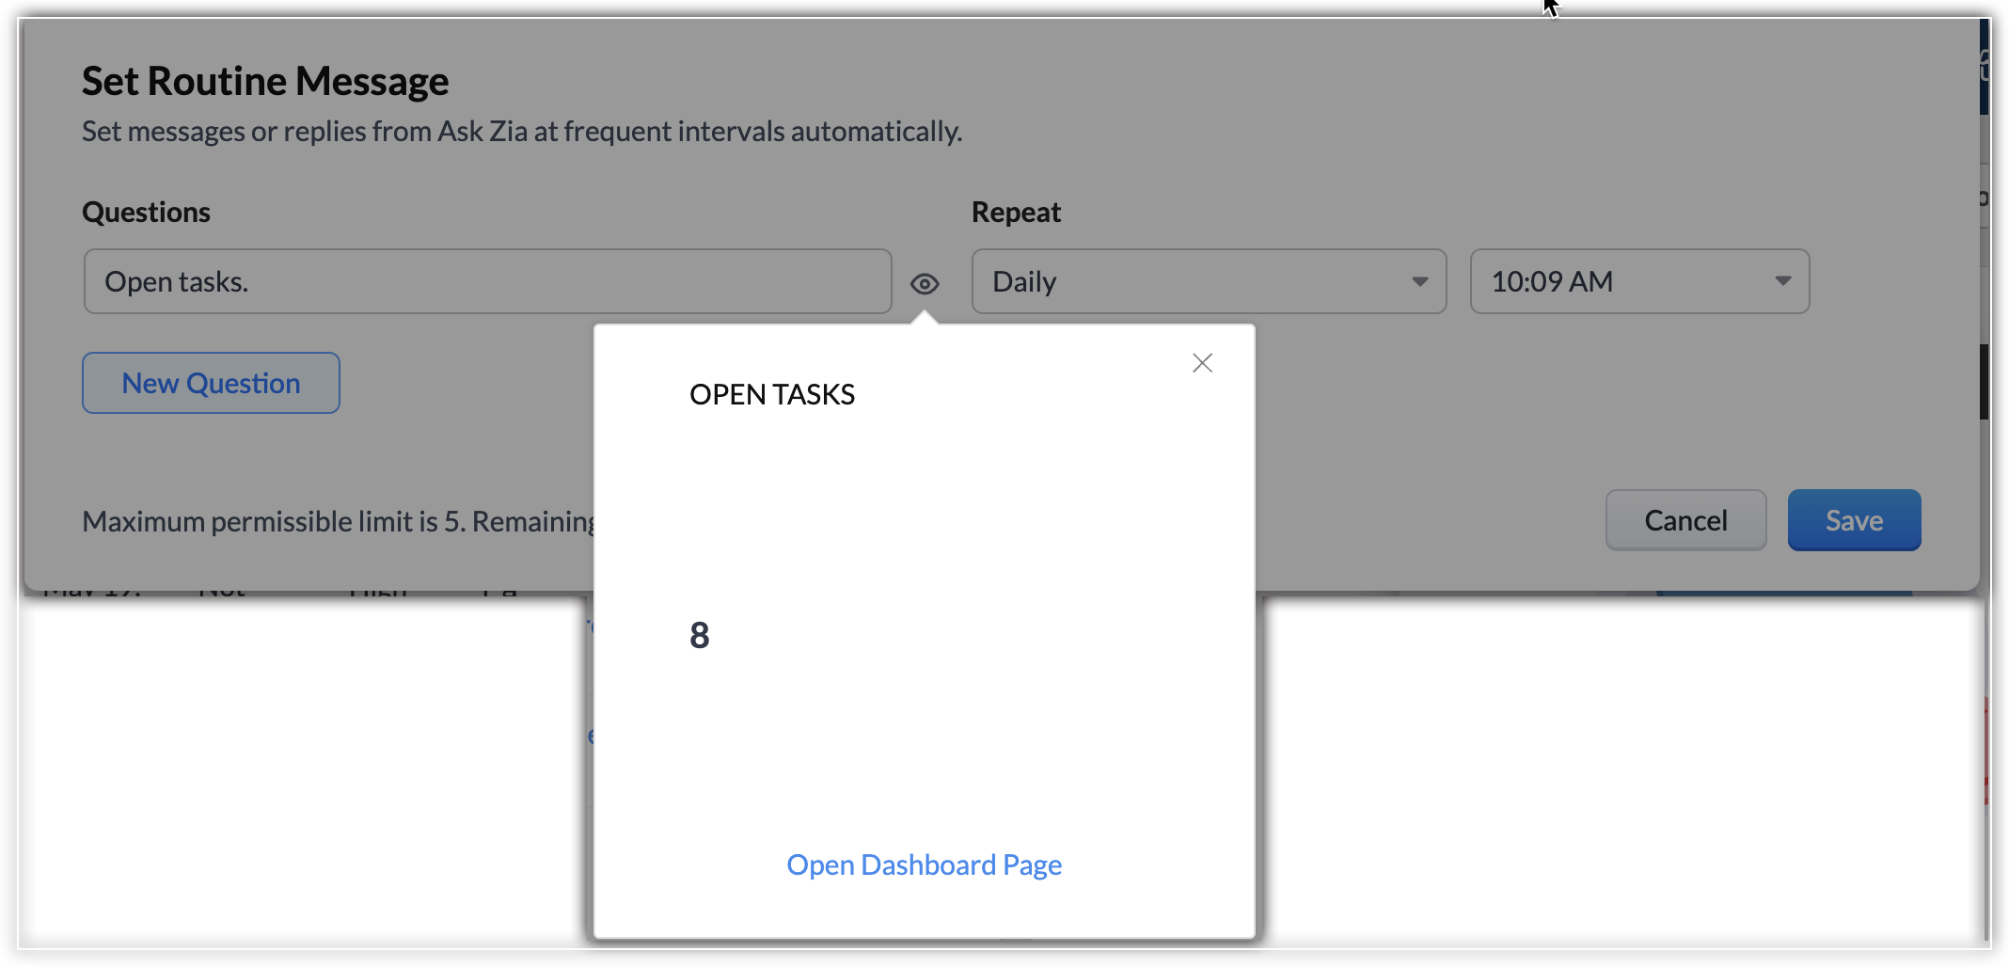
Task: Click the Open tasks question field
Action: pos(487,281)
